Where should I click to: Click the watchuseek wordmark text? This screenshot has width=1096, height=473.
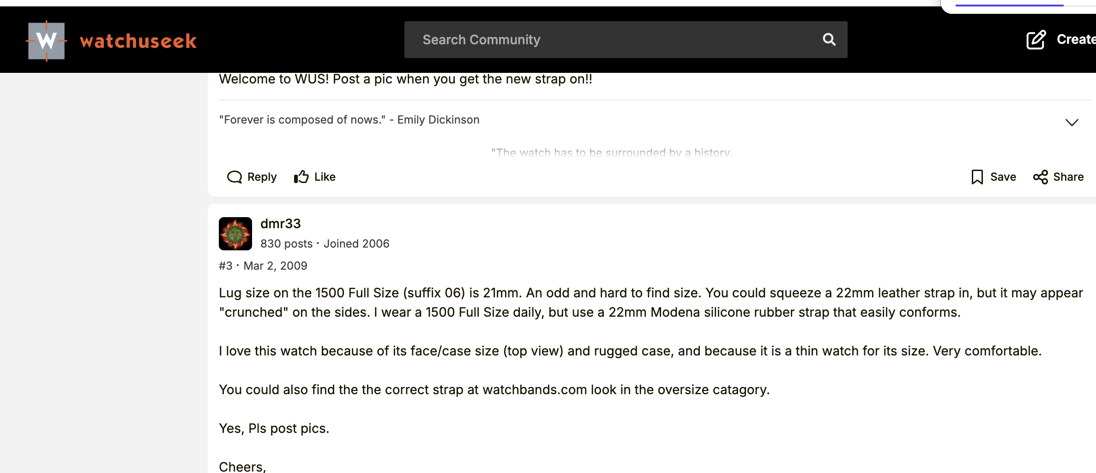pos(138,41)
